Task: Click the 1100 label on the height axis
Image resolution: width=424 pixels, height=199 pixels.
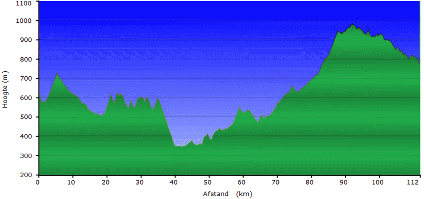Action: tap(24, 3)
